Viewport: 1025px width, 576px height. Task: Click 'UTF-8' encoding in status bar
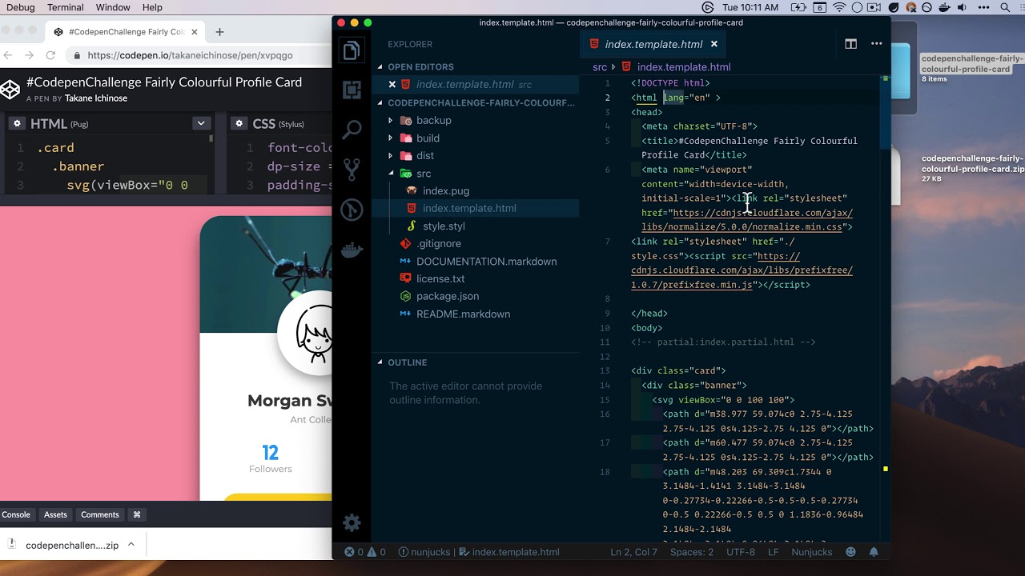(x=741, y=552)
